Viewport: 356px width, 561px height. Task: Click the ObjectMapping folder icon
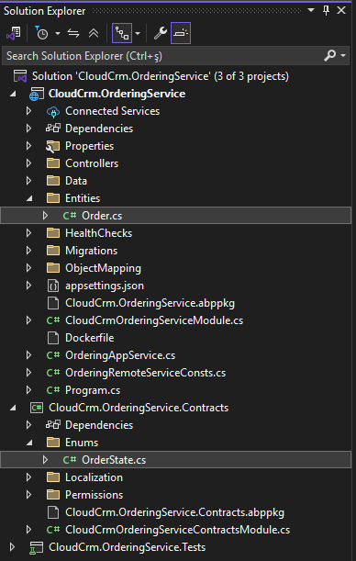coord(53,267)
